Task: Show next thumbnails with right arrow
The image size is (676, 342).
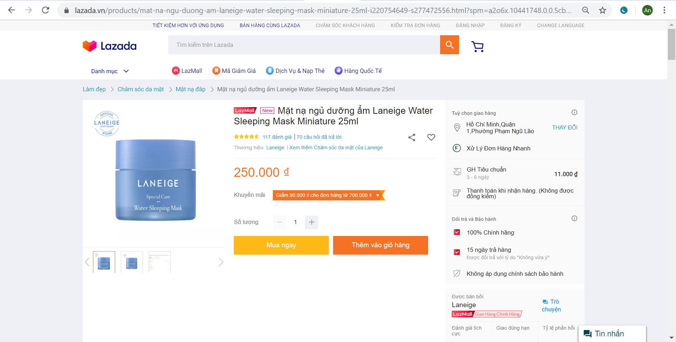Action: coord(221,262)
